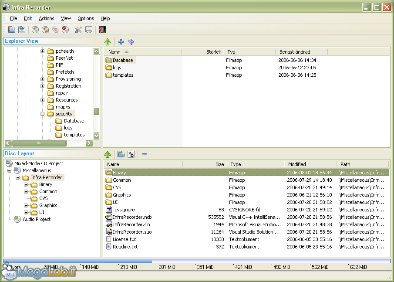Open the Edit menu
Image resolution: width=394 pixels, height=282 pixels.
coord(27,18)
